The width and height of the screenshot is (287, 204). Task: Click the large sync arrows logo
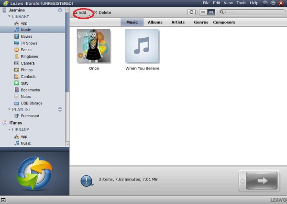pos(34,173)
